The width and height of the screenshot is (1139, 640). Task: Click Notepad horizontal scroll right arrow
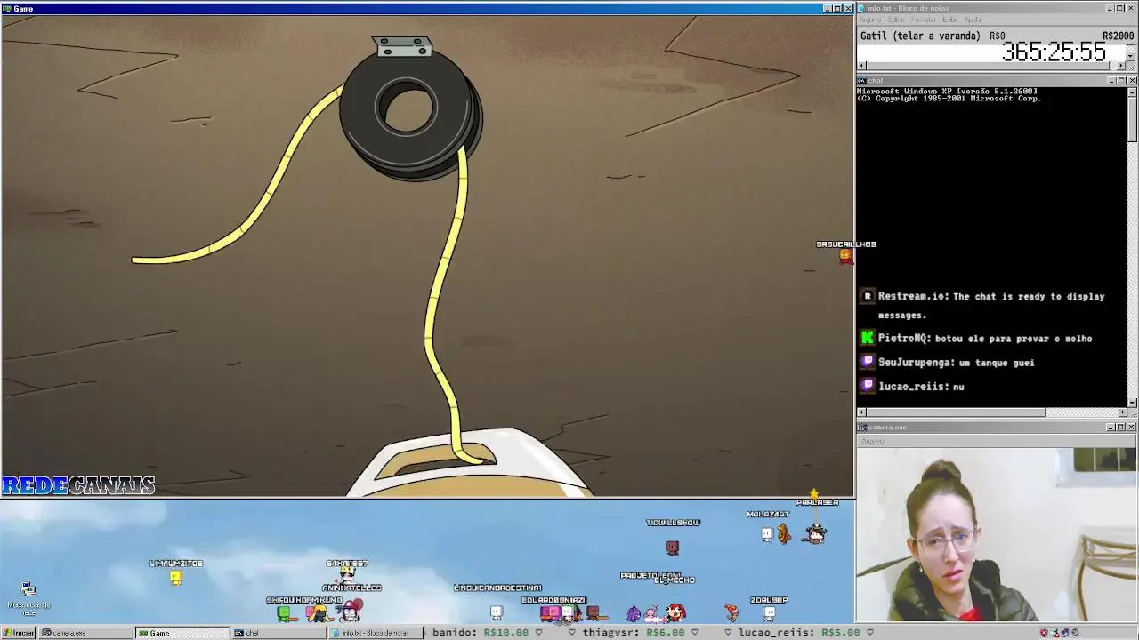click(1121, 66)
